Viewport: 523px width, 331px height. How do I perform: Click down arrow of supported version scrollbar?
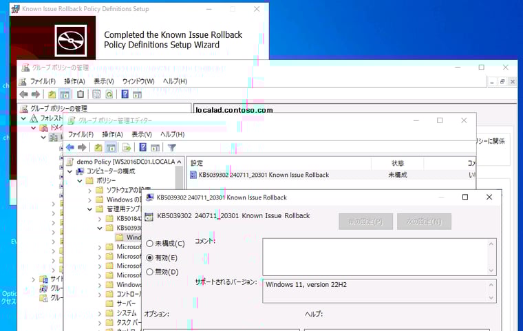coord(491,297)
